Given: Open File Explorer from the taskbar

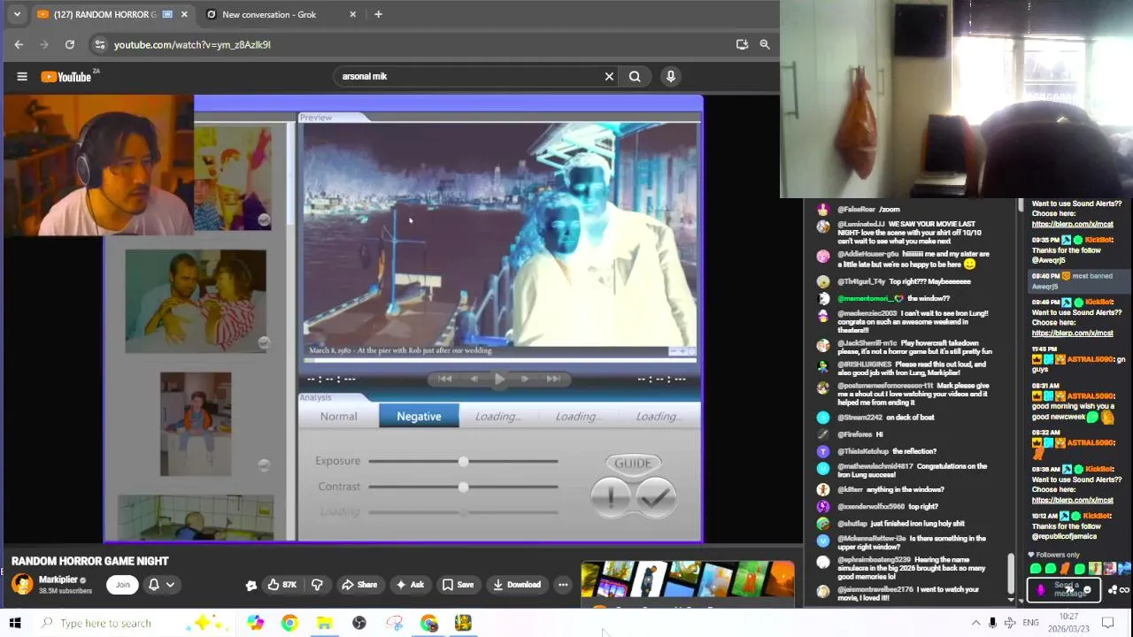Looking at the screenshot, I should click(x=324, y=623).
